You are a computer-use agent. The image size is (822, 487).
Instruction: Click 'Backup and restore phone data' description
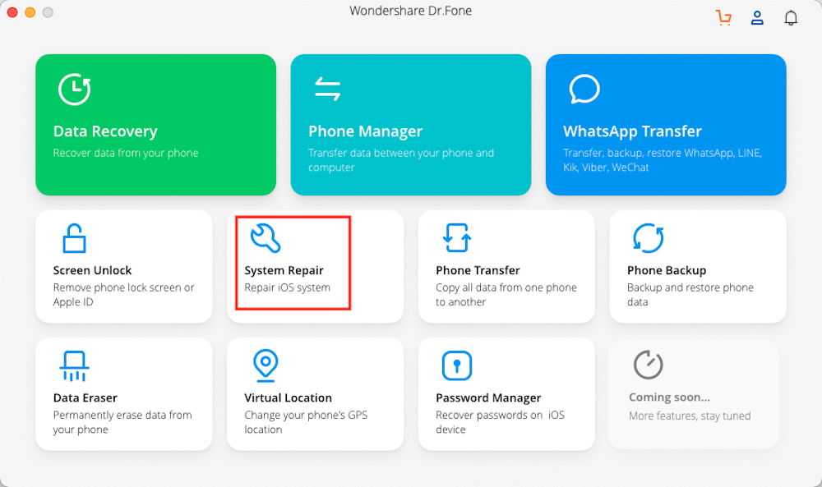coord(690,295)
